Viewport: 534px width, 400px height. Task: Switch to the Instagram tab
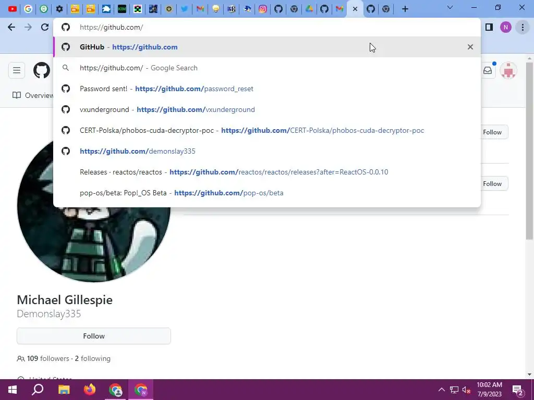[x=263, y=9]
